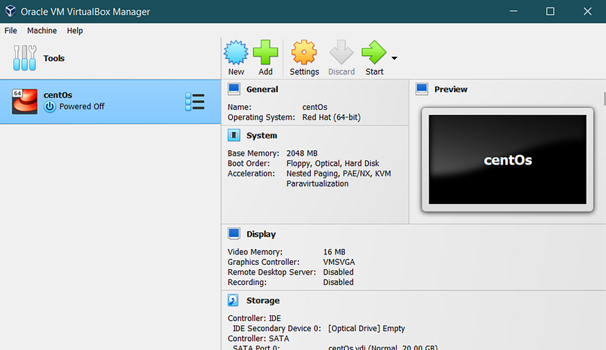Open the General settings header link
The image size is (606, 350).
coord(262,89)
